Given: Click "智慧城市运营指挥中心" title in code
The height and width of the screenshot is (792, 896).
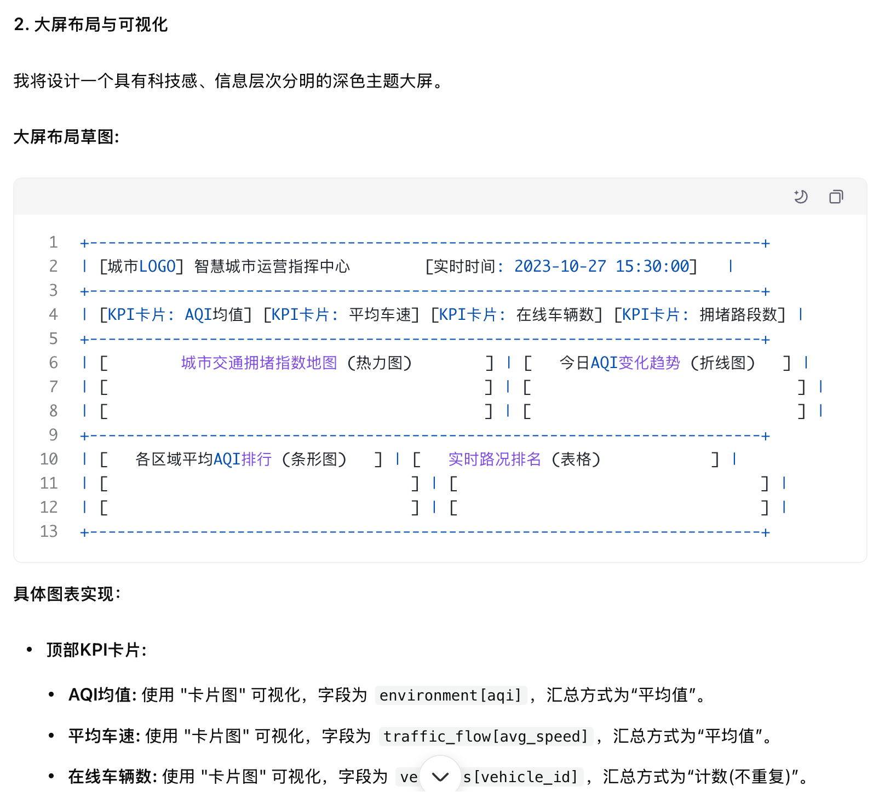Looking at the screenshot, I should coord(272,266).
